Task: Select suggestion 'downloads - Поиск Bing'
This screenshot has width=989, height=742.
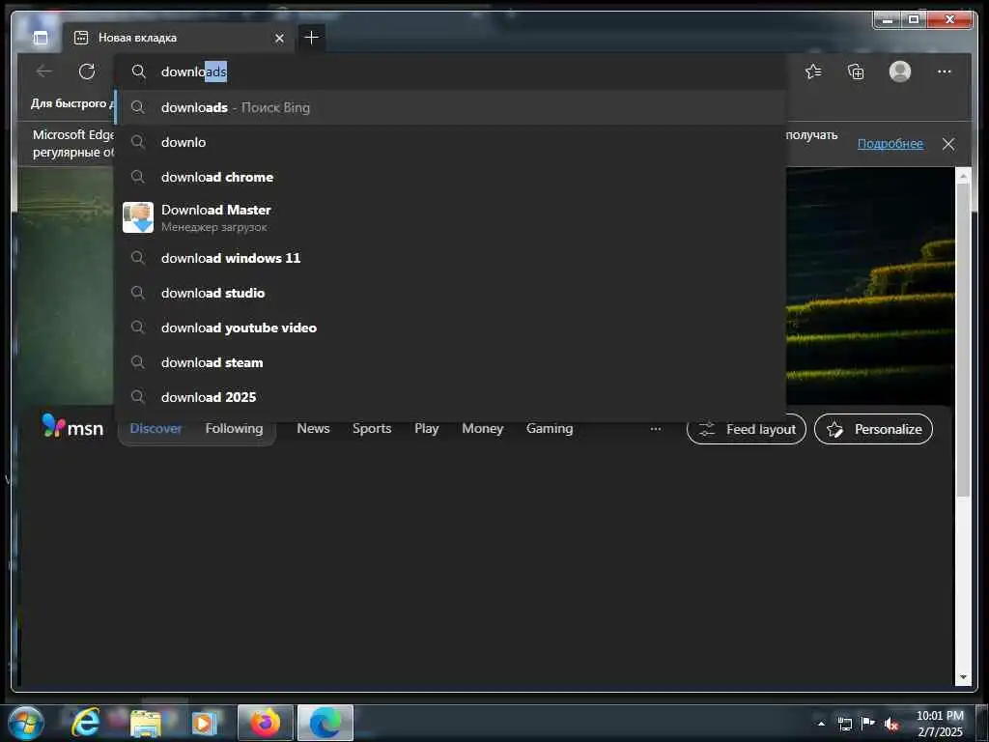Action: (450, 107)
